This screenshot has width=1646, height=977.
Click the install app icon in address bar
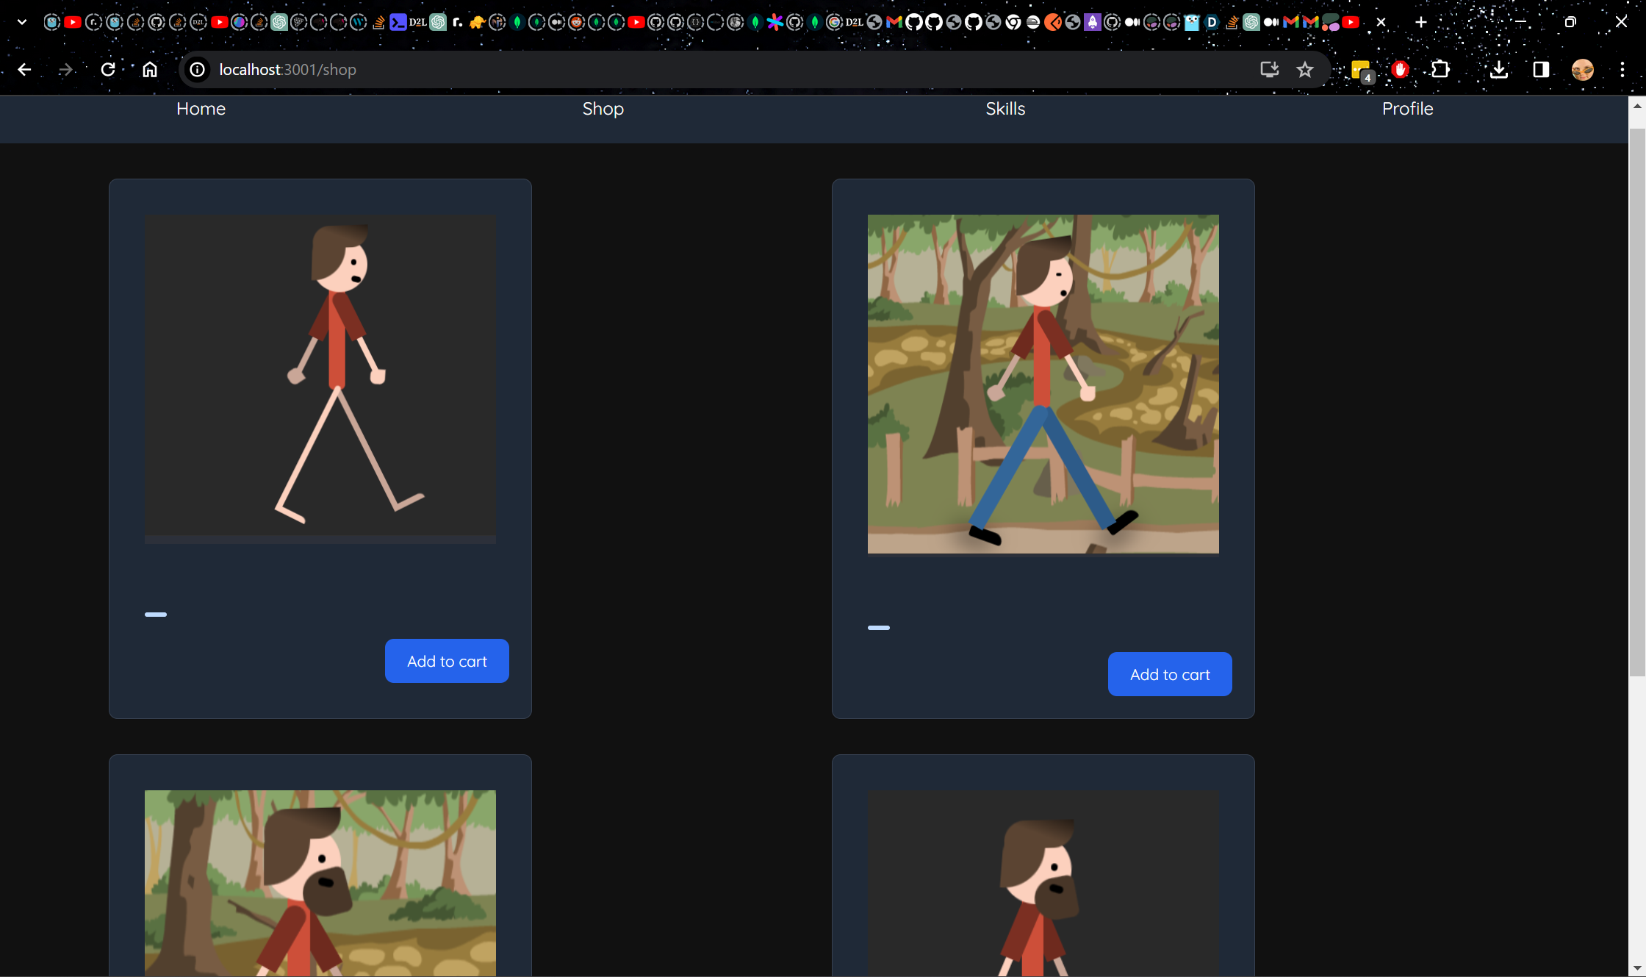(1269, 69)
